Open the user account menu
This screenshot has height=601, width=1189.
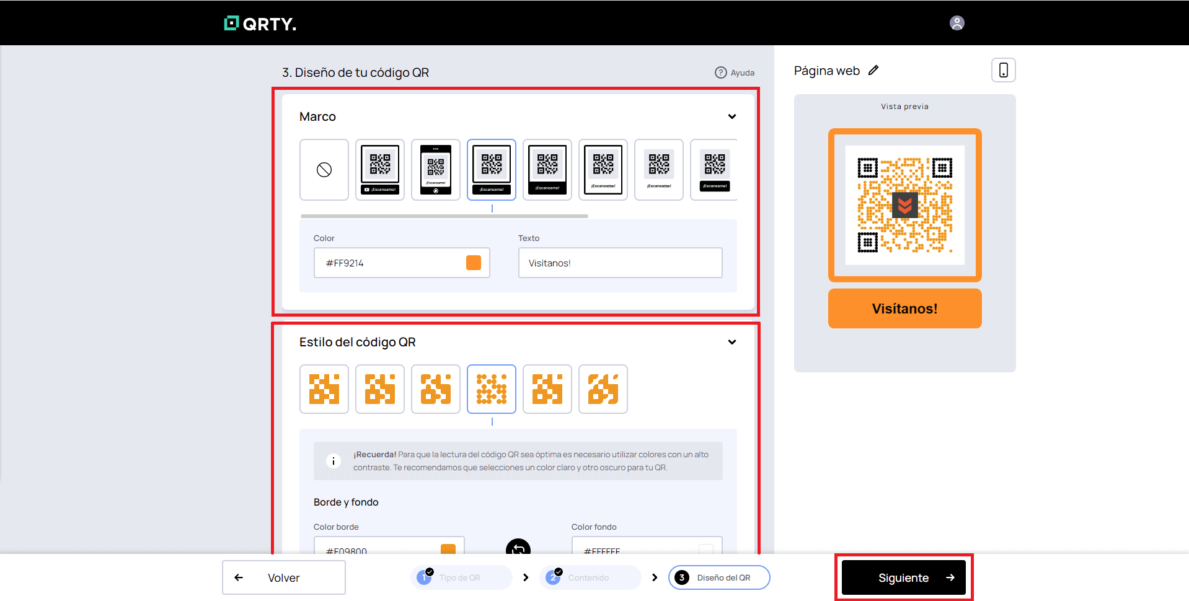[x=957, y=23]
